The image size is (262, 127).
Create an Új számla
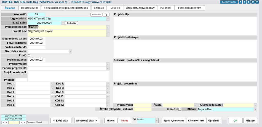point(214,121)
